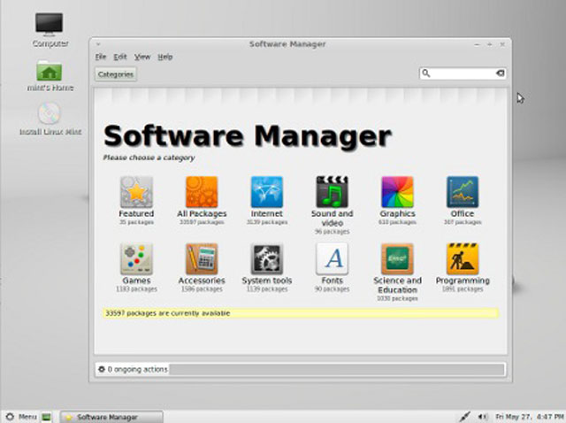The width and height of the screenshot is (566, 423).
Task: Click '33597 packages are currently available' text
Action: pyautogui.click(x=167, y=313)
